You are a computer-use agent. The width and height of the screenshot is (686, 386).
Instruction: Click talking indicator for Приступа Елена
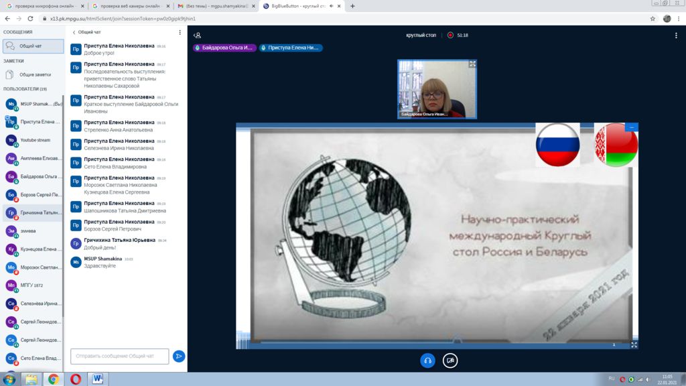(291, 48)
